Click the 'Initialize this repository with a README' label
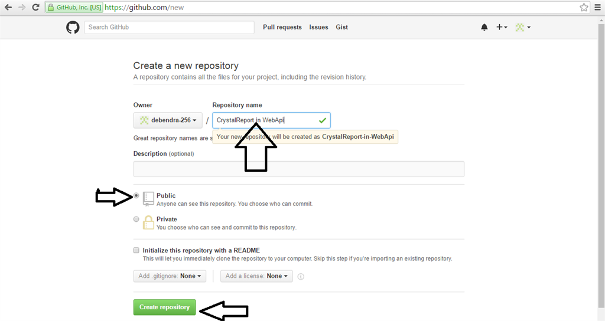 click(x=201, y=250)
